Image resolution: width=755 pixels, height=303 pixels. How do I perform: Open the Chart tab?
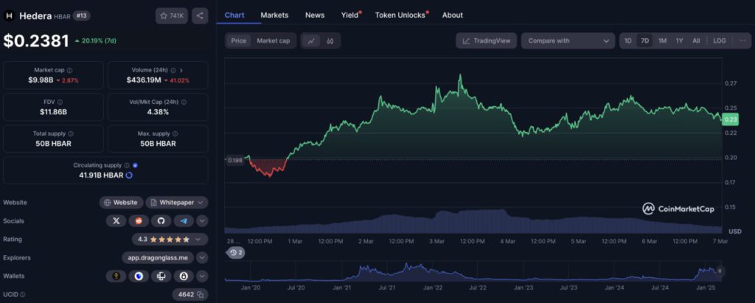(234, 15)
